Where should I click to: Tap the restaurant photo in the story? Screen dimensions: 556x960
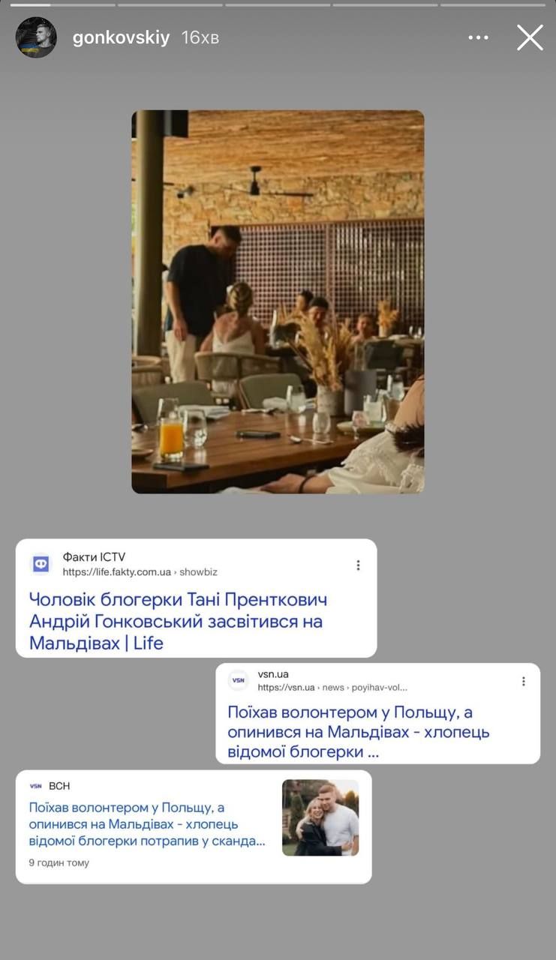(x=278, y=301)
